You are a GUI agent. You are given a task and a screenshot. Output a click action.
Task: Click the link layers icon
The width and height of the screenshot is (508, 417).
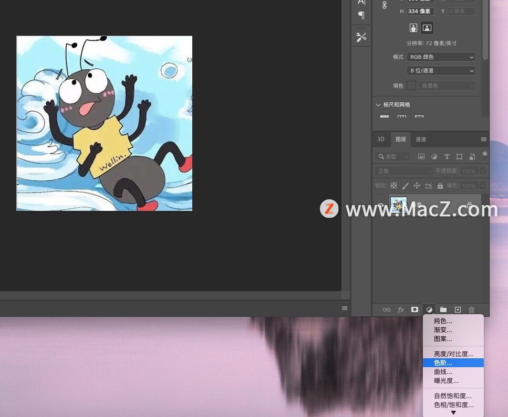pyautogui.click(x=387, y=309)
